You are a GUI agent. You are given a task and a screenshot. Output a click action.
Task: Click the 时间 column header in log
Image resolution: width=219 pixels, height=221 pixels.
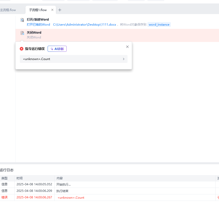[x=20, y=178]
